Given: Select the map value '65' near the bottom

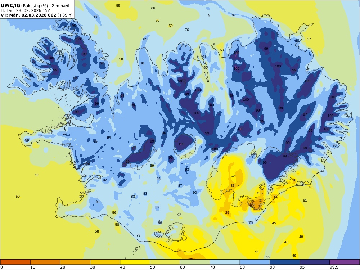Looking at the screenshot, I should pos(267,257).
